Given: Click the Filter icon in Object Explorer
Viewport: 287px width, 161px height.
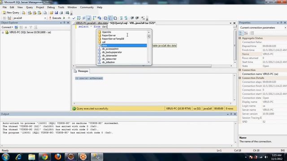Looking at the screenshot, I should [x=31, y=27].
